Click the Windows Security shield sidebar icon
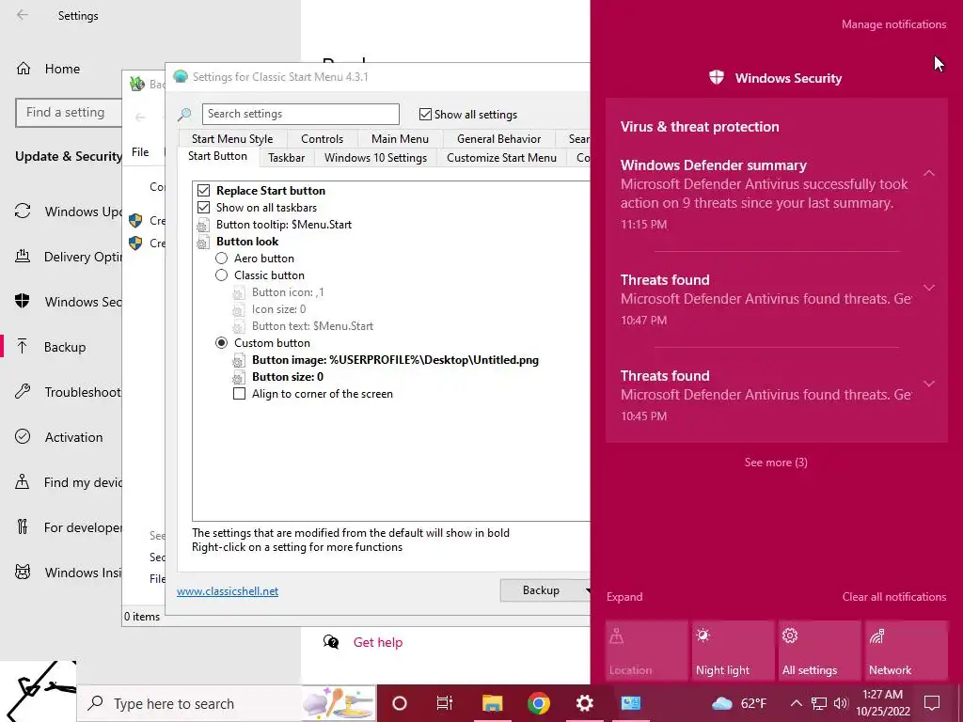Screen dimensions: 963x722 coord(23,301)
